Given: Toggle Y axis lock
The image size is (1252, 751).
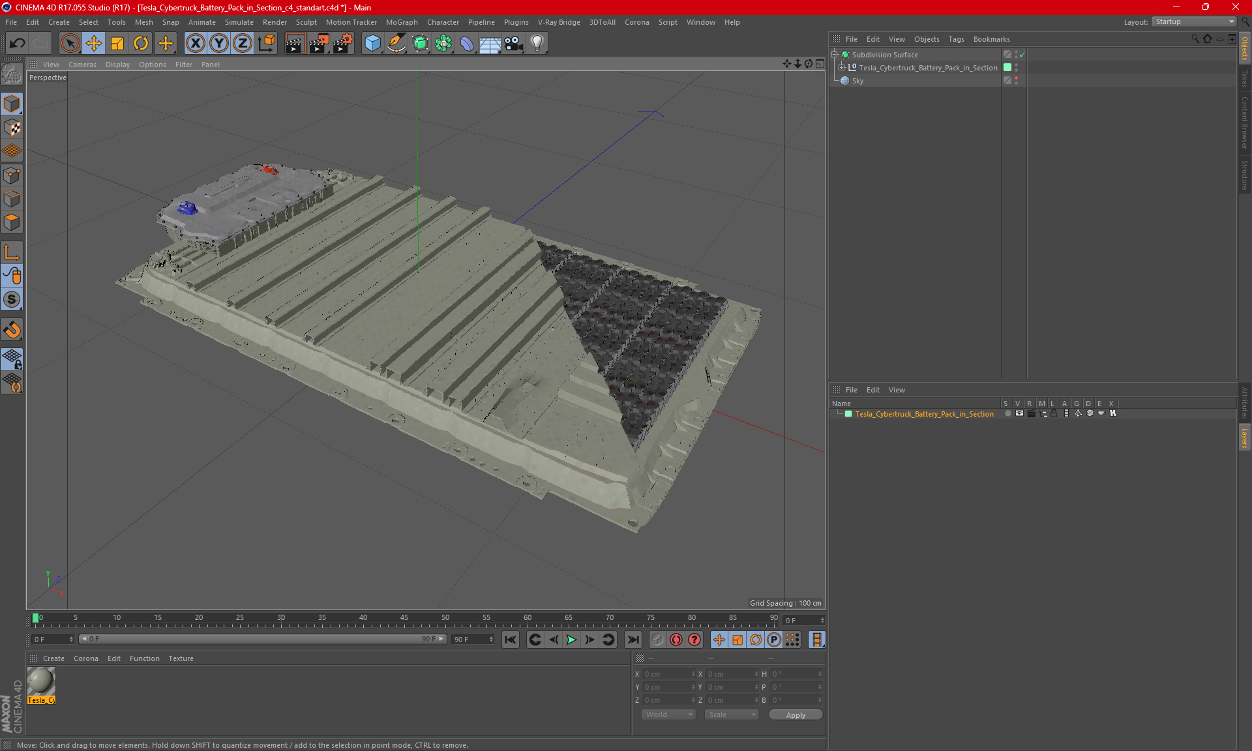Looking at the screenshot, I should 219,44.
